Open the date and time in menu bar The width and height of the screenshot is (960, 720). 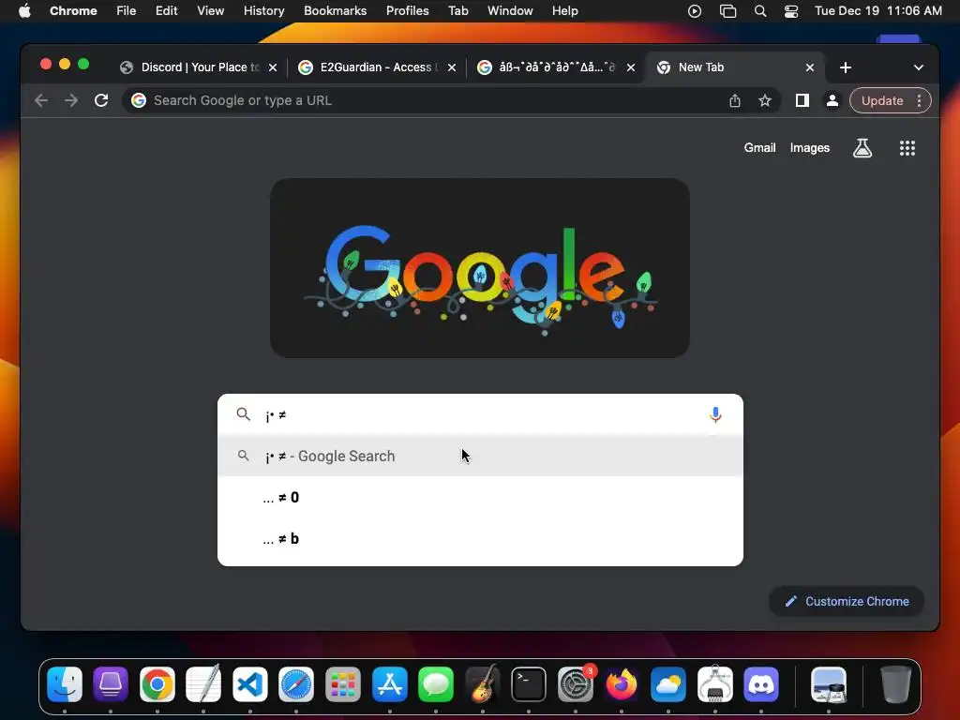[x=877, y=11]
